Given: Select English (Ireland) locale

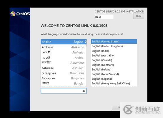Looking at the screenshot, I should pyautogui.click(x=114, y=69).
